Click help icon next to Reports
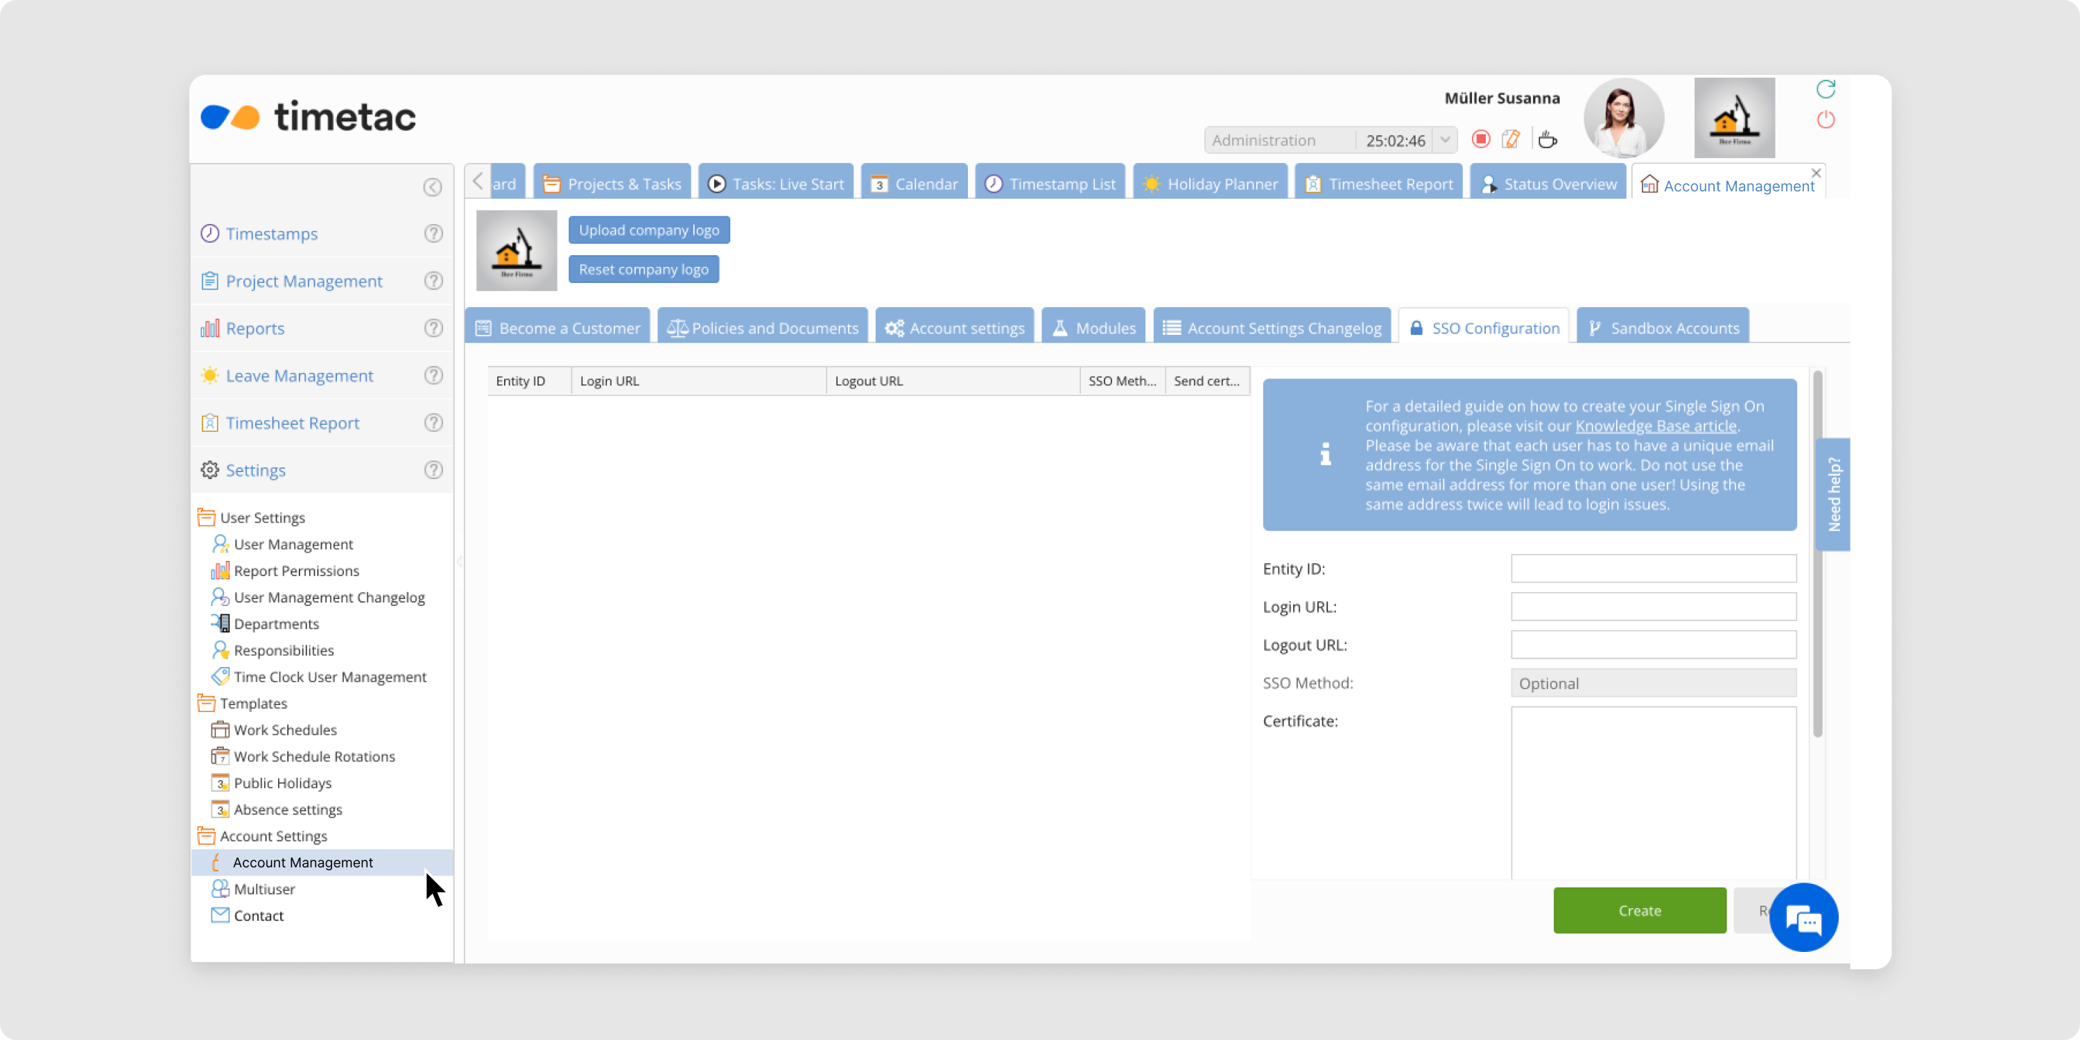 click(x=433, y=328)
